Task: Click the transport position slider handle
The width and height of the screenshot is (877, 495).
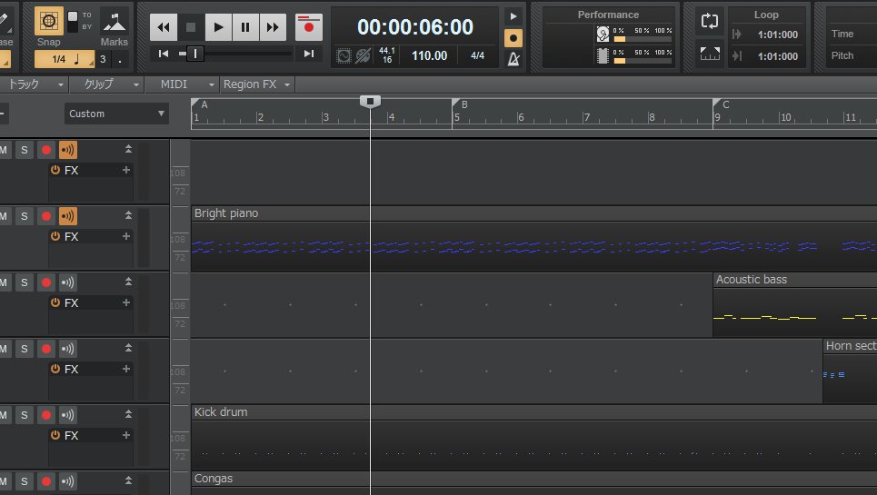Action: 194,54
